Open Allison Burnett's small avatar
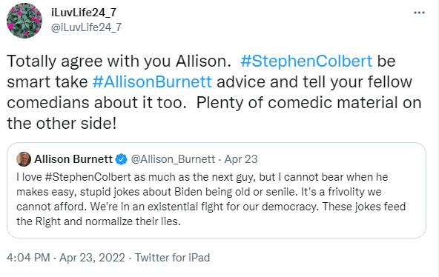The image size is (439, 277). tap(24, 159)
